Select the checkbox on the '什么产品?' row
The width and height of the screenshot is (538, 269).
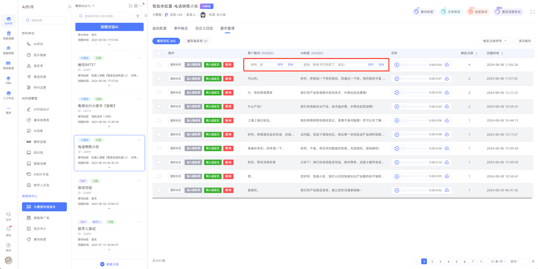[x=159, y=107]
